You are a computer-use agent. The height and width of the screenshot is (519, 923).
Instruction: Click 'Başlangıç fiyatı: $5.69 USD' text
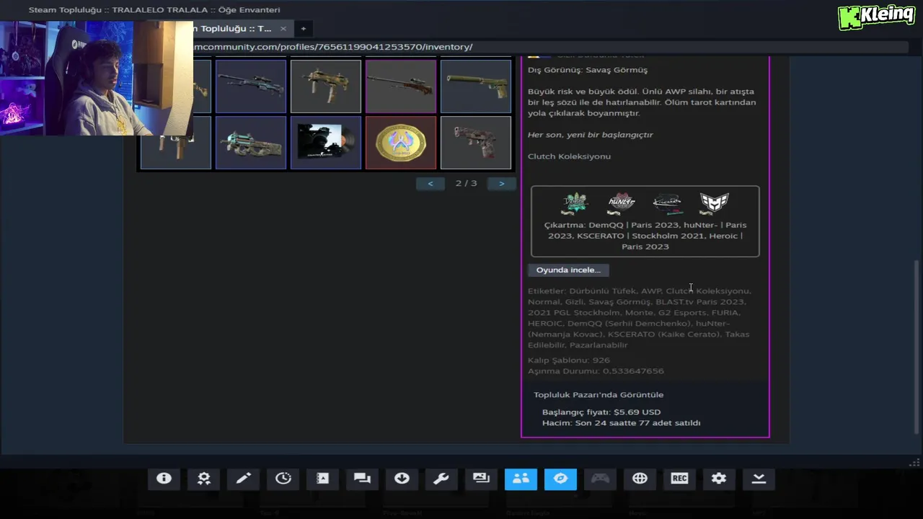pyautogui.click(x=601, y=412)
